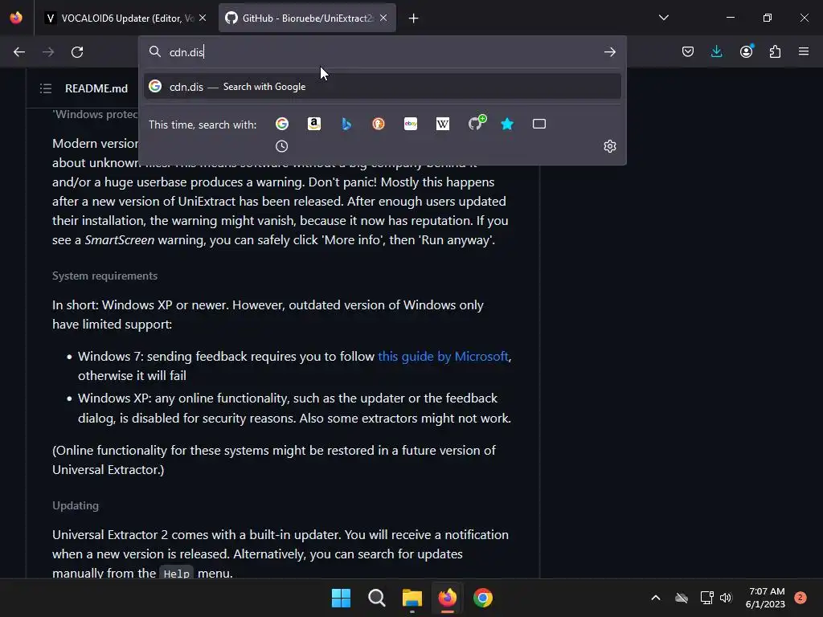Screen dimensions: 823x617
Task: Click inside the address bar text
Action: tap(383, 52)
